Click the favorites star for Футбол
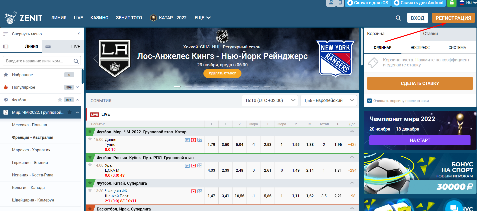 (x=60, y=100)
